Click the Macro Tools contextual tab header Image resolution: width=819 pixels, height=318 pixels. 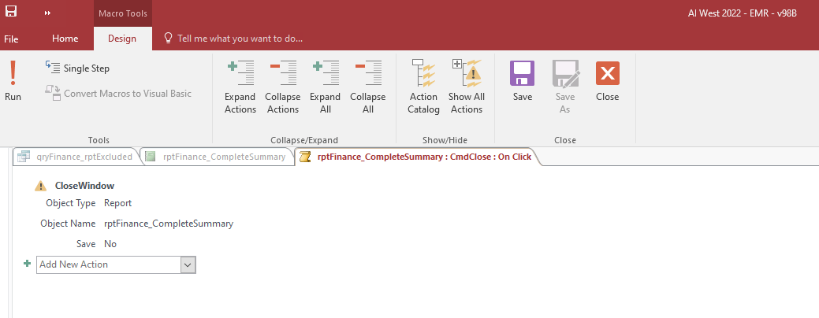(123, 13)
